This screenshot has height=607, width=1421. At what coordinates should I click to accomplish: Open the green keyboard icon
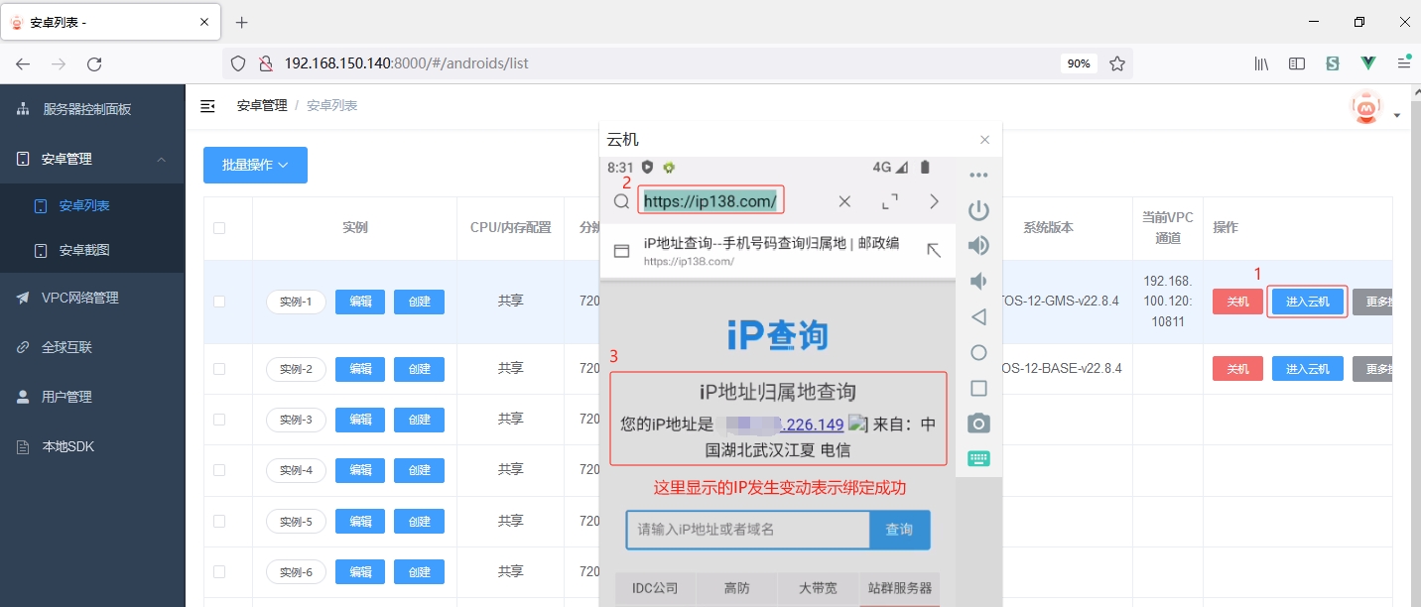tap(978, 458)
